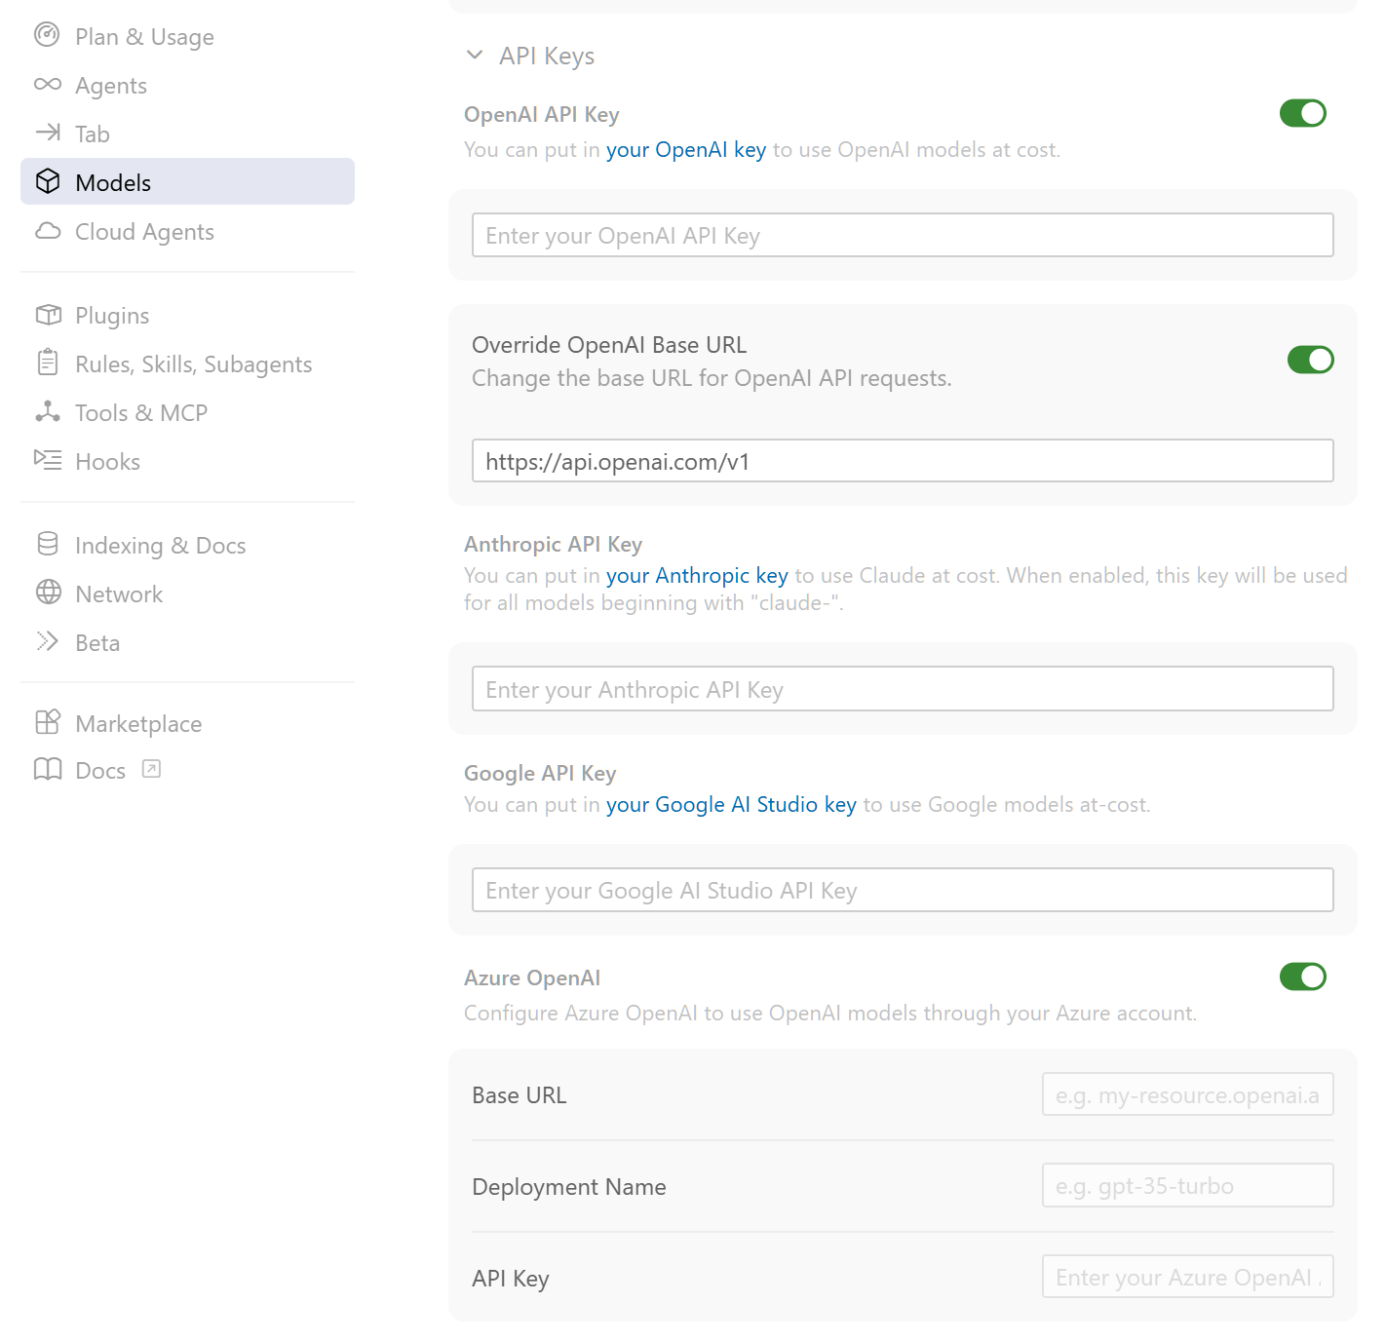Click the Rules, Skills, Subagents clipboard icon
The image size is (1386, 1341).
[x=47, y=363]
